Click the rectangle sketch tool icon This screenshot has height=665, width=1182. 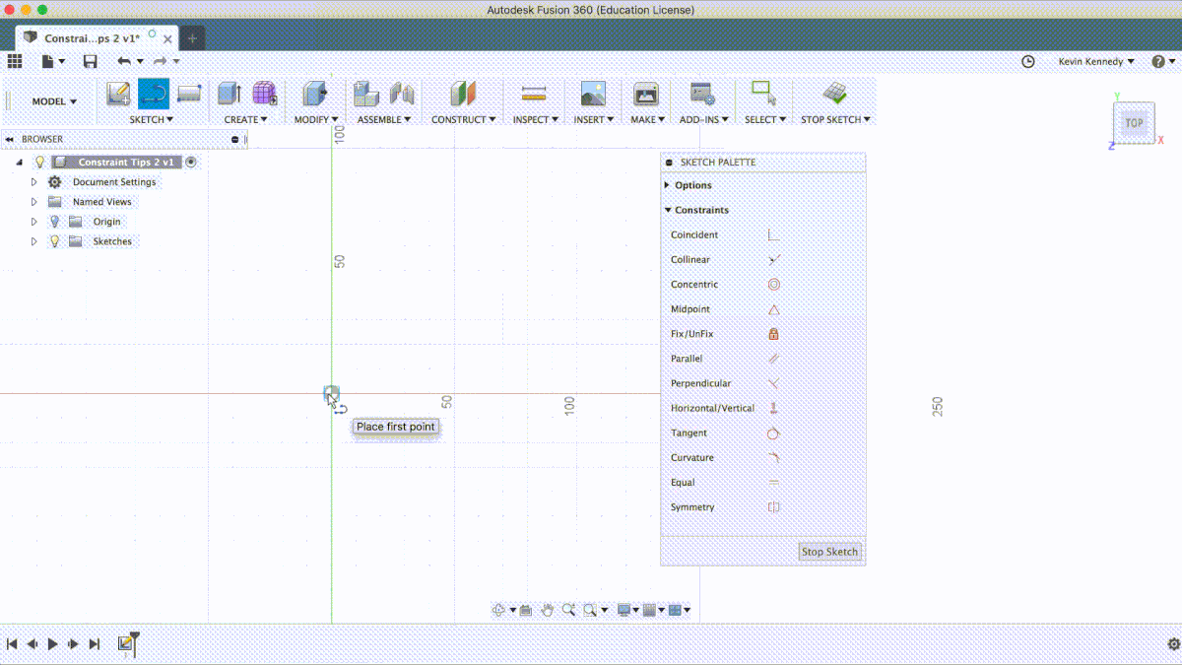(x=189, y=94)
